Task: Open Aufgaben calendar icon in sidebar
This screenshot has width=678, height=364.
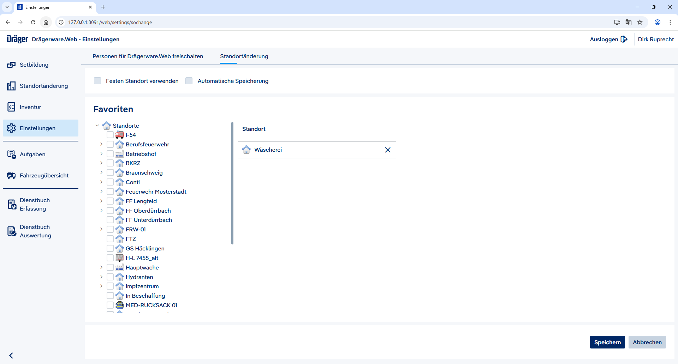Action: pyautogui.click(x=11, y=154)
